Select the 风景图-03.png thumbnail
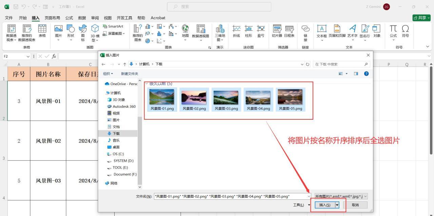The height and width of the screenshot is (216, 434). [226, 100]
